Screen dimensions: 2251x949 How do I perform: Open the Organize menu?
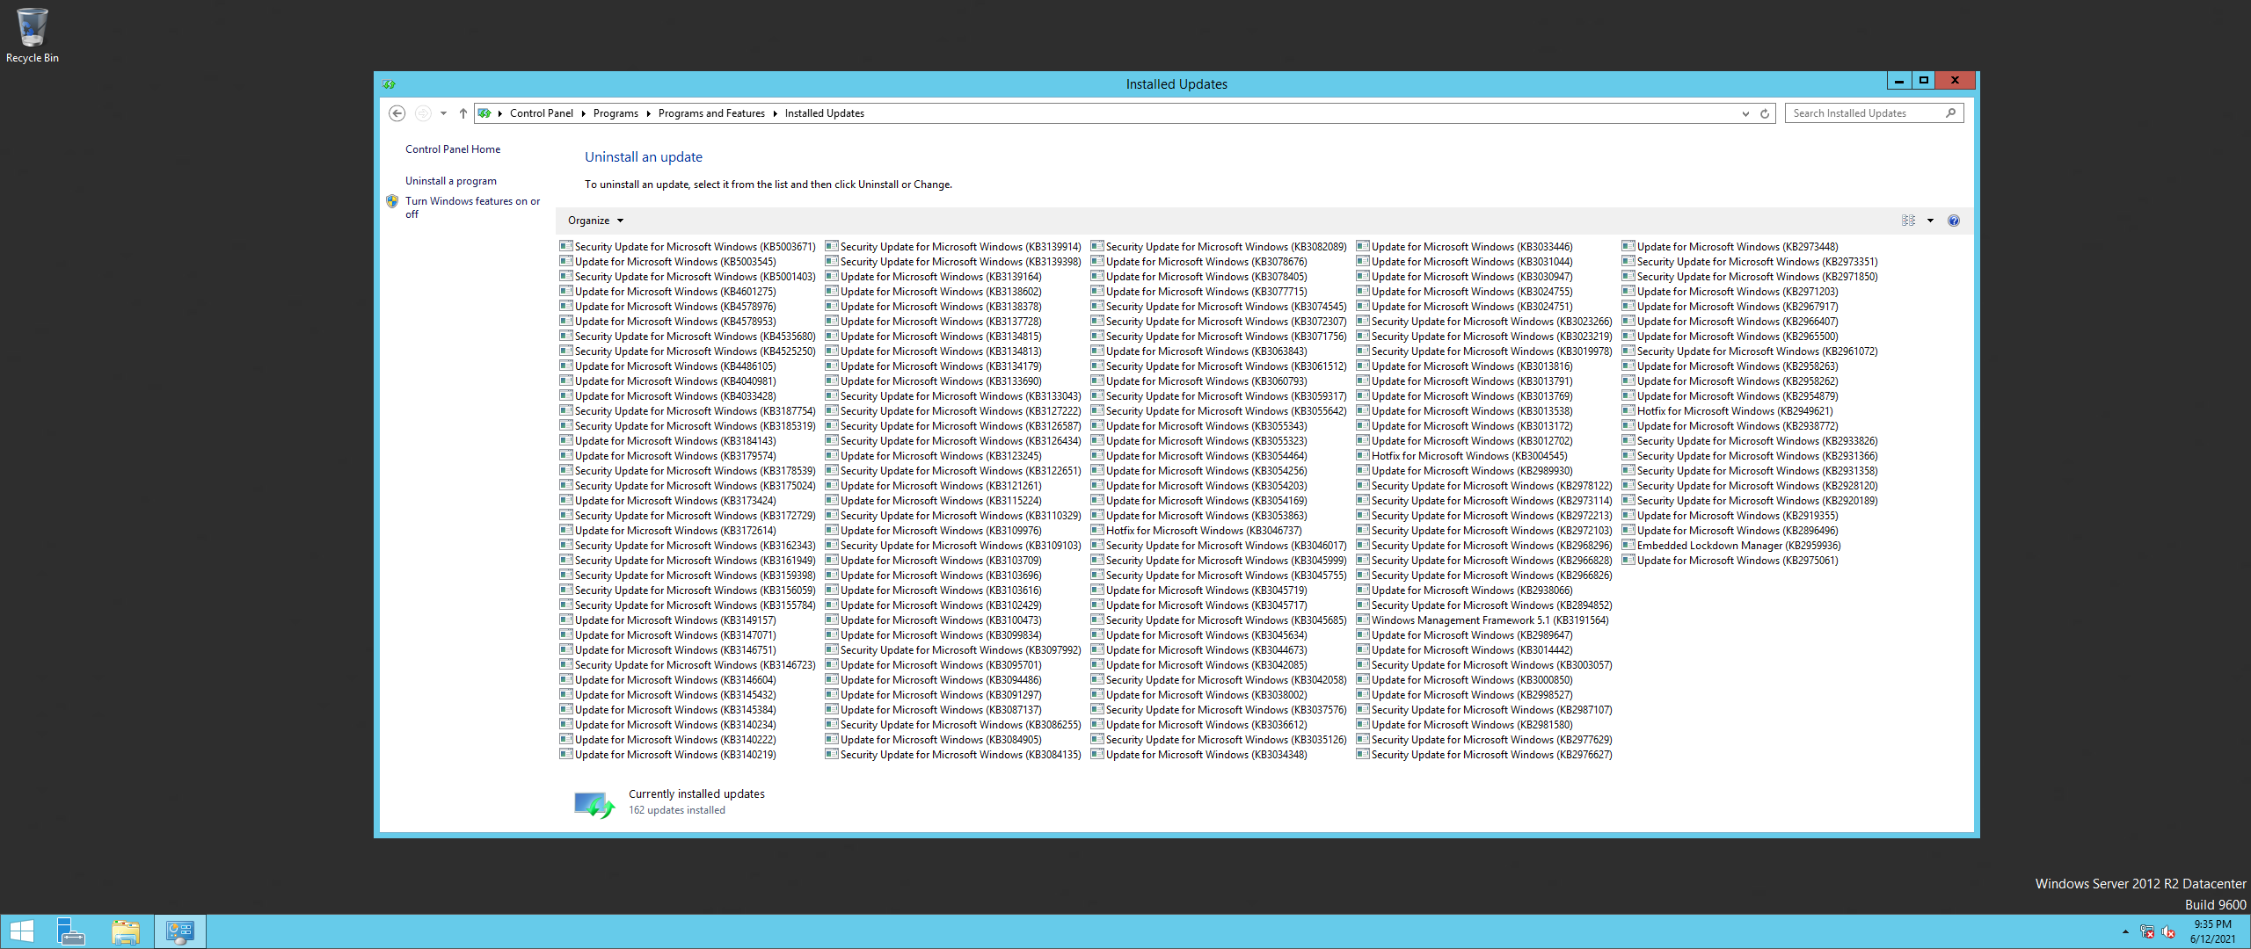(595, 221)
